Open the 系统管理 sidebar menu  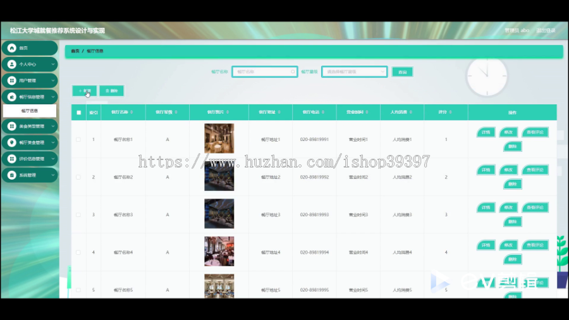(x=30, y=175)
